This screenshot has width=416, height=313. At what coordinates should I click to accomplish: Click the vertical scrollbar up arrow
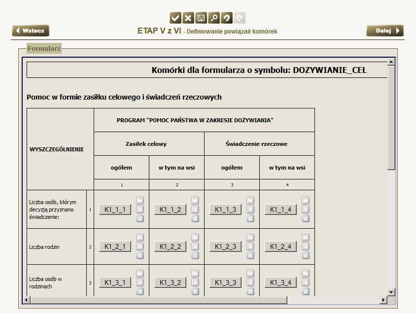coord(391,62)
